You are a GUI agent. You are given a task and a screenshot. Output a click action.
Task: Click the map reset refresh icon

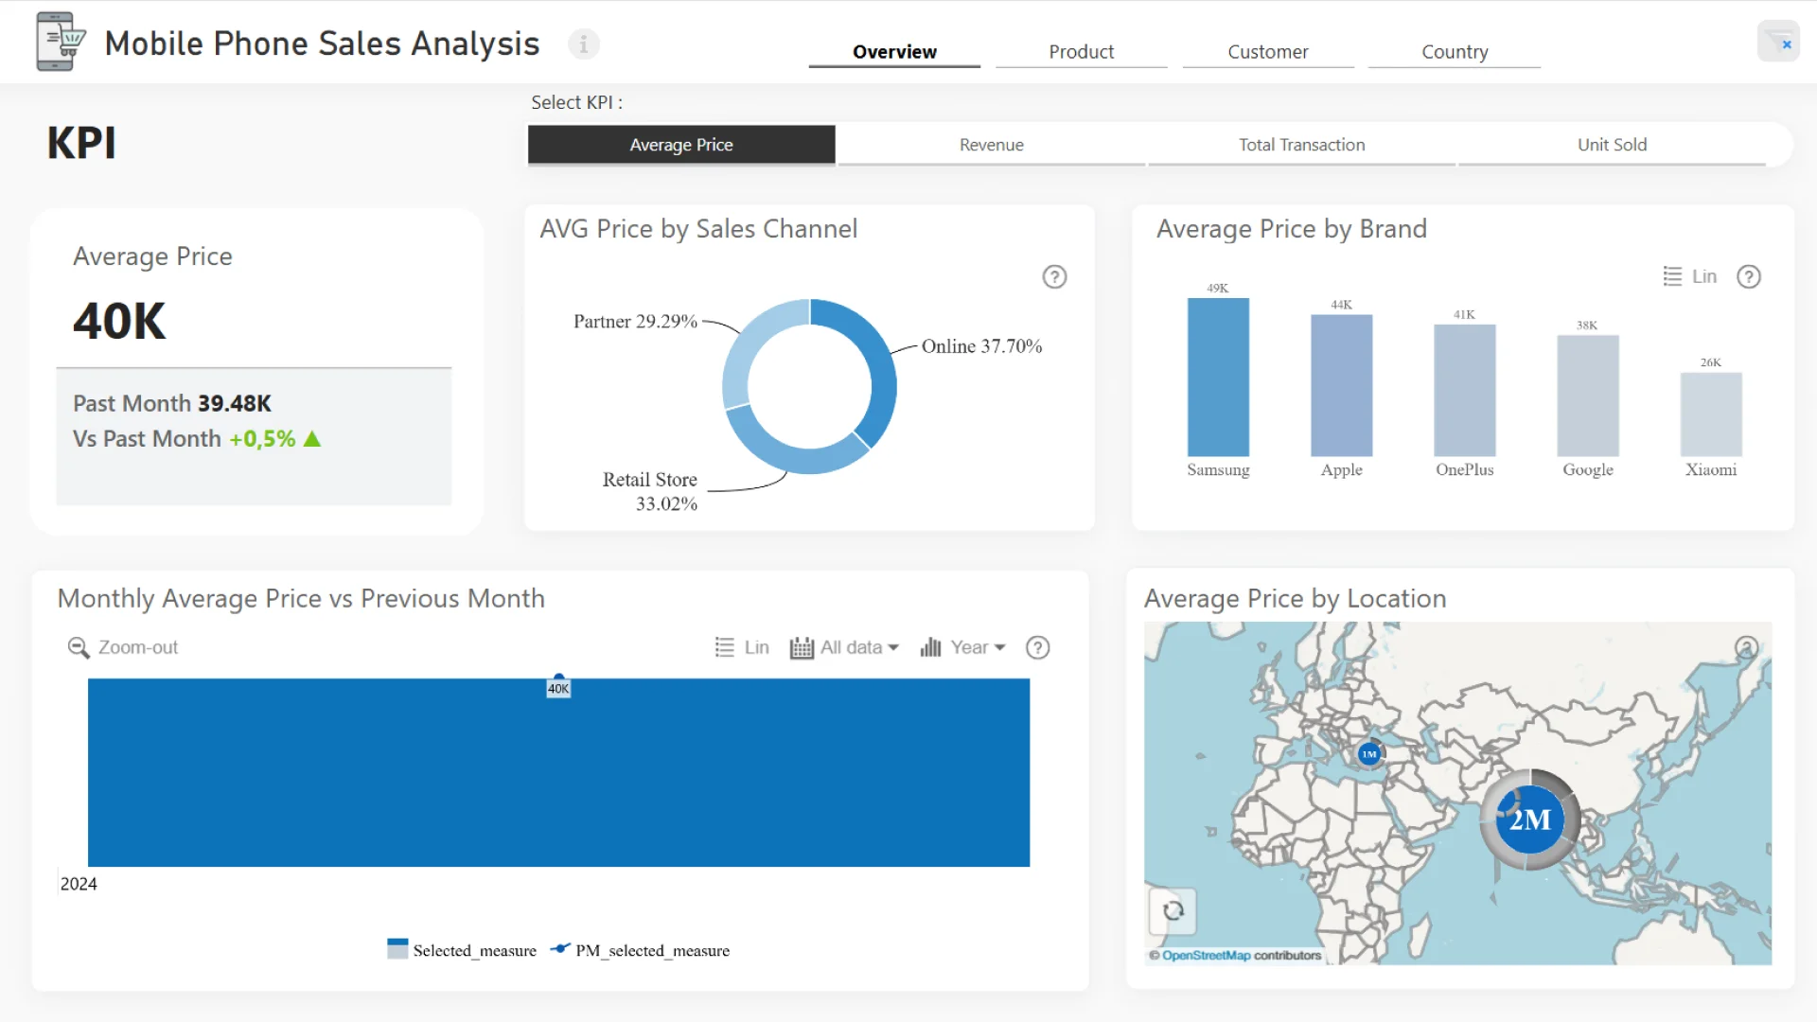point(1173,910)
